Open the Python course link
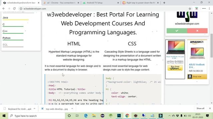 pyautogui.click(x=7, y=38)
